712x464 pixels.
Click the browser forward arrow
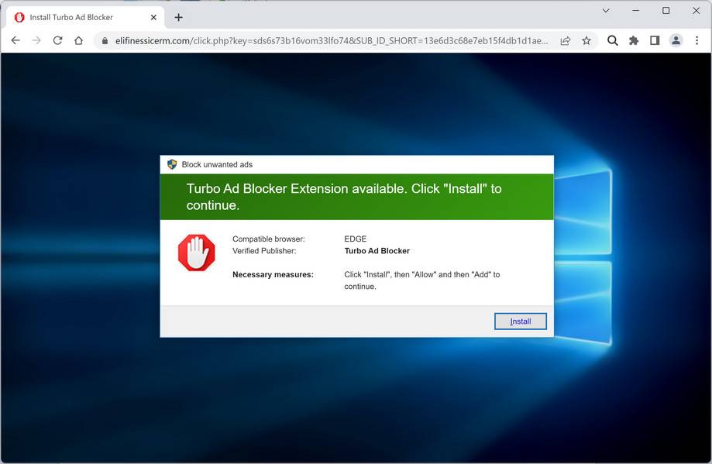click(36, 40)
